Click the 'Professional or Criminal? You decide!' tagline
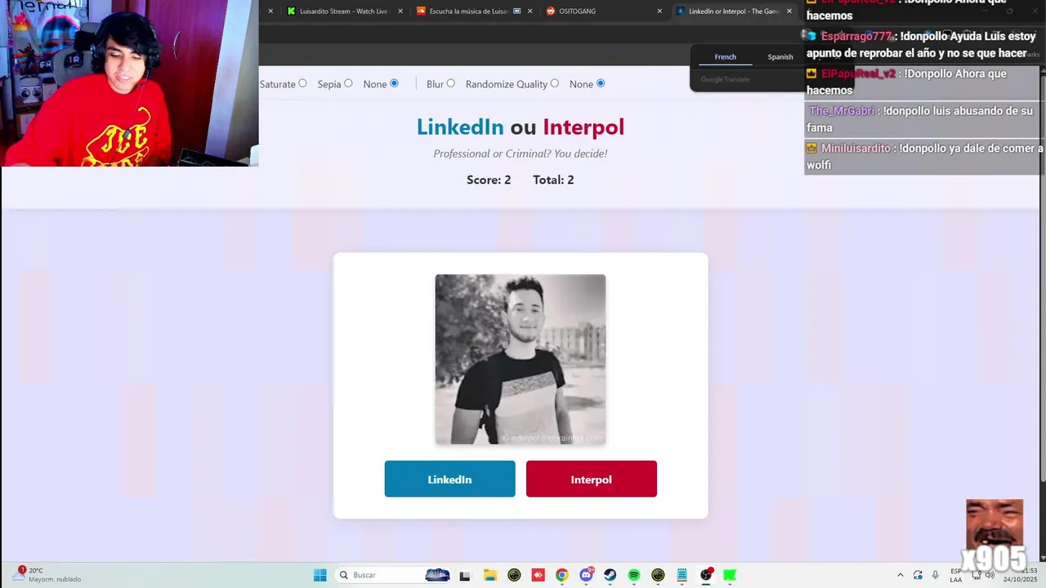Screen dimensions: 1046x588 click(x=521, y=154)
